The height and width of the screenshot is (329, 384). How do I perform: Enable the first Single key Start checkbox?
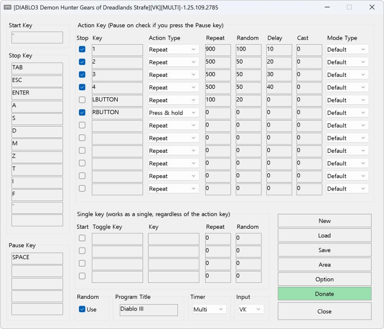(x=82, y=238)
